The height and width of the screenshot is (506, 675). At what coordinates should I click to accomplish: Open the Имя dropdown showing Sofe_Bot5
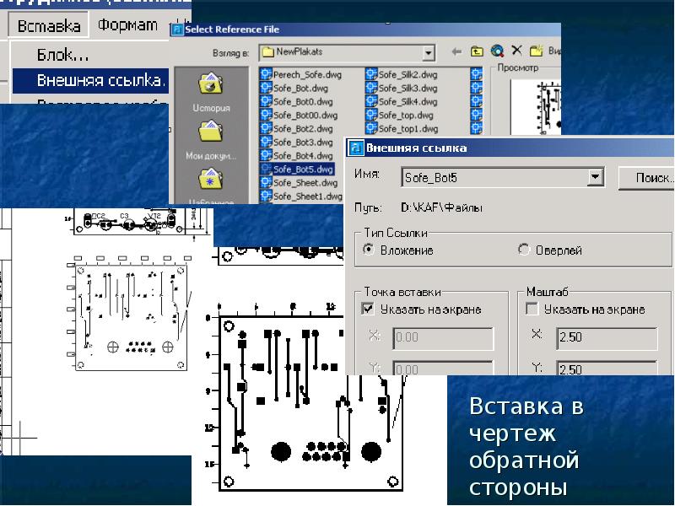(596, 177)
